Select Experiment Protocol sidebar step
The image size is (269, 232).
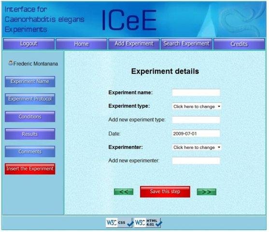click(x=30, y=99)
